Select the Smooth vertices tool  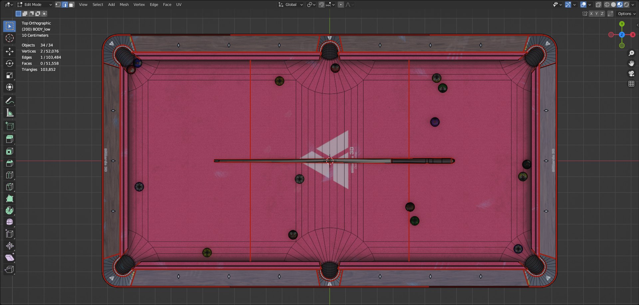(x=9, y=222)
